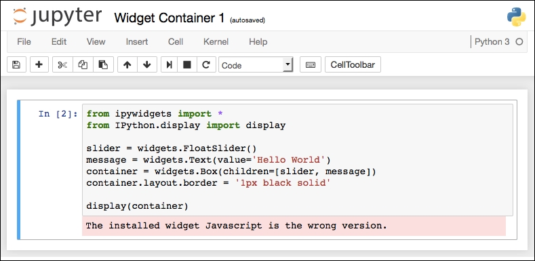The height and width of the screenshot is (261, 535).
Task: Click the Jupyter logo to go home
Action: (x=58, y=16)
